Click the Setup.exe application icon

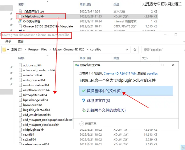(20, 31)
